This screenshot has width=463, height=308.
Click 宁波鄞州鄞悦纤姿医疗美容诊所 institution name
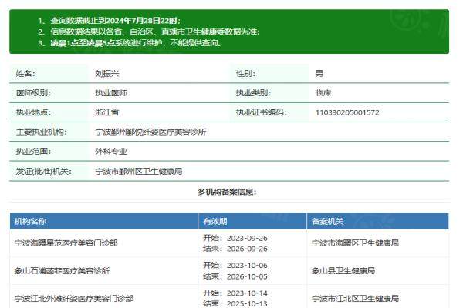click(x=150, y=132)
